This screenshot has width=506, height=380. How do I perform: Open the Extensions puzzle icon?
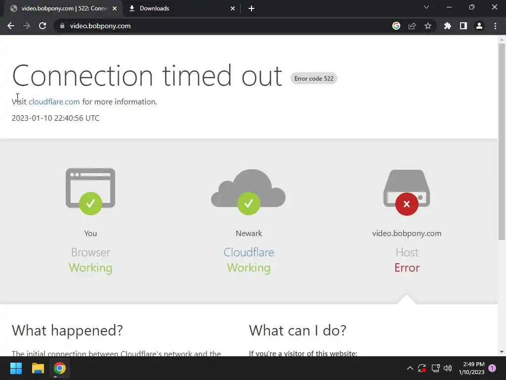447,26
